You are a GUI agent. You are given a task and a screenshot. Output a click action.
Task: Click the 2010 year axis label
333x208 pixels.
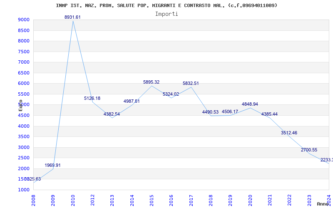[73, 200]
